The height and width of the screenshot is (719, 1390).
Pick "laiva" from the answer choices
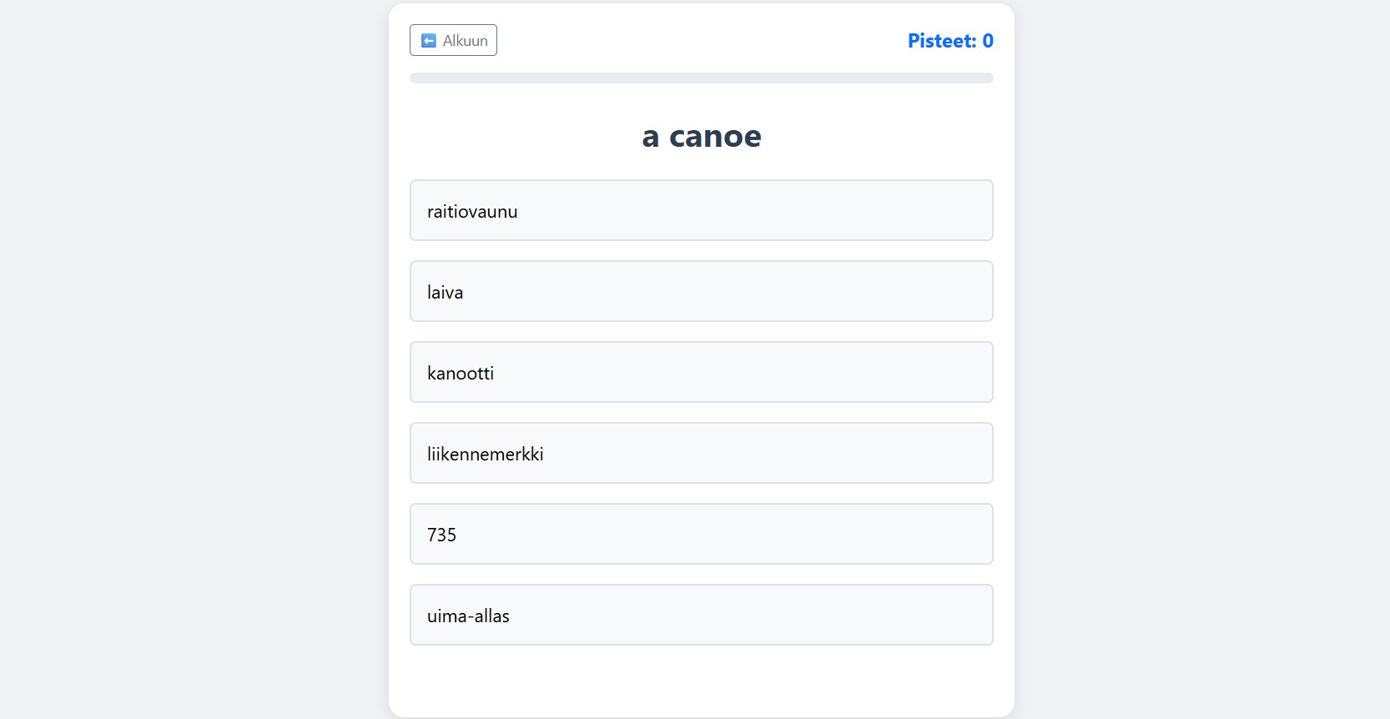pos(701,291)
